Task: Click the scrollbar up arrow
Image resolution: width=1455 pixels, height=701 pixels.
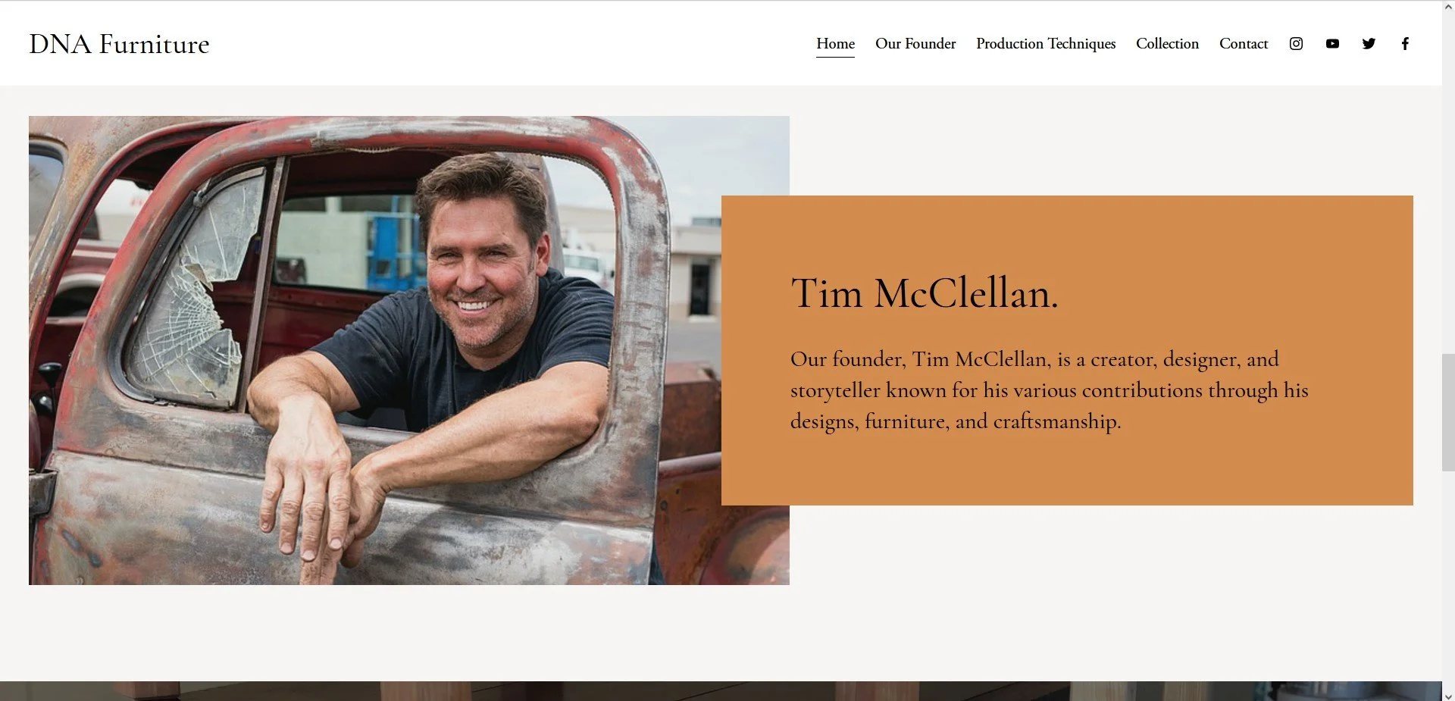Action: point(1448,7)
